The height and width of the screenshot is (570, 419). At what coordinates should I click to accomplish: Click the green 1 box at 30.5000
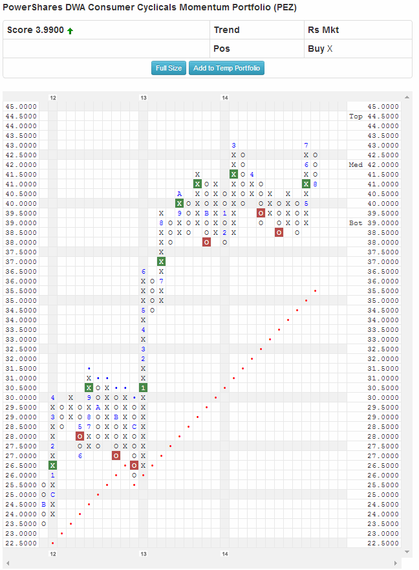(143, 388)
